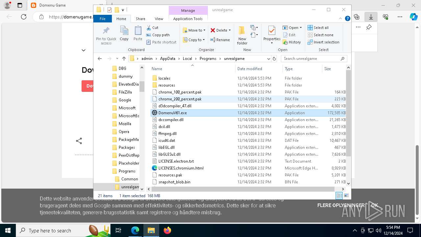Select snapshot_blob.bin file
The image size is (421, 237).
pyautogui.click(x=248, y=182)
